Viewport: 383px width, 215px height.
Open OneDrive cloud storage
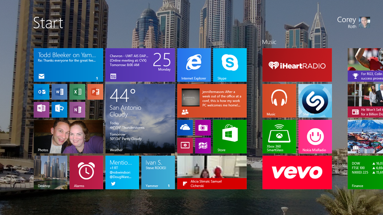click(x=185, y=127)
